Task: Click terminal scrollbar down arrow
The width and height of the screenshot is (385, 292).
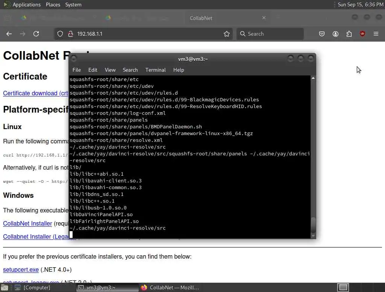Action: (313, 236)
